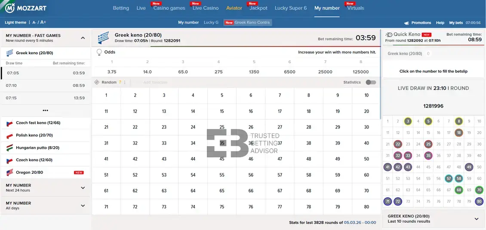The height and width of the screenshot is (230, 486).
Task: Switch to the Lucky G subtab
Action: point(211,22)
